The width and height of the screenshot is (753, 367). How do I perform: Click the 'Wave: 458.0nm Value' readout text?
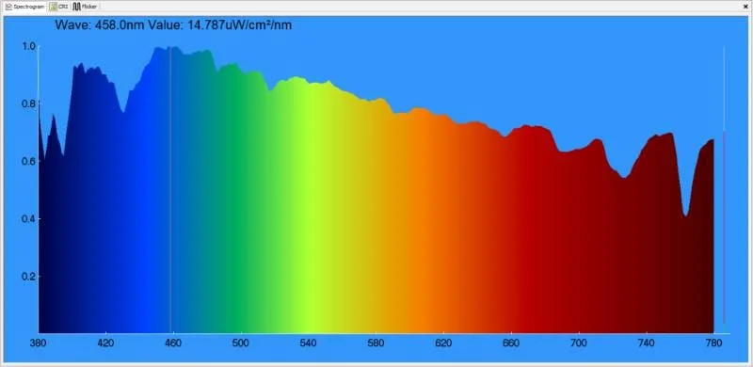coord(173,25)
